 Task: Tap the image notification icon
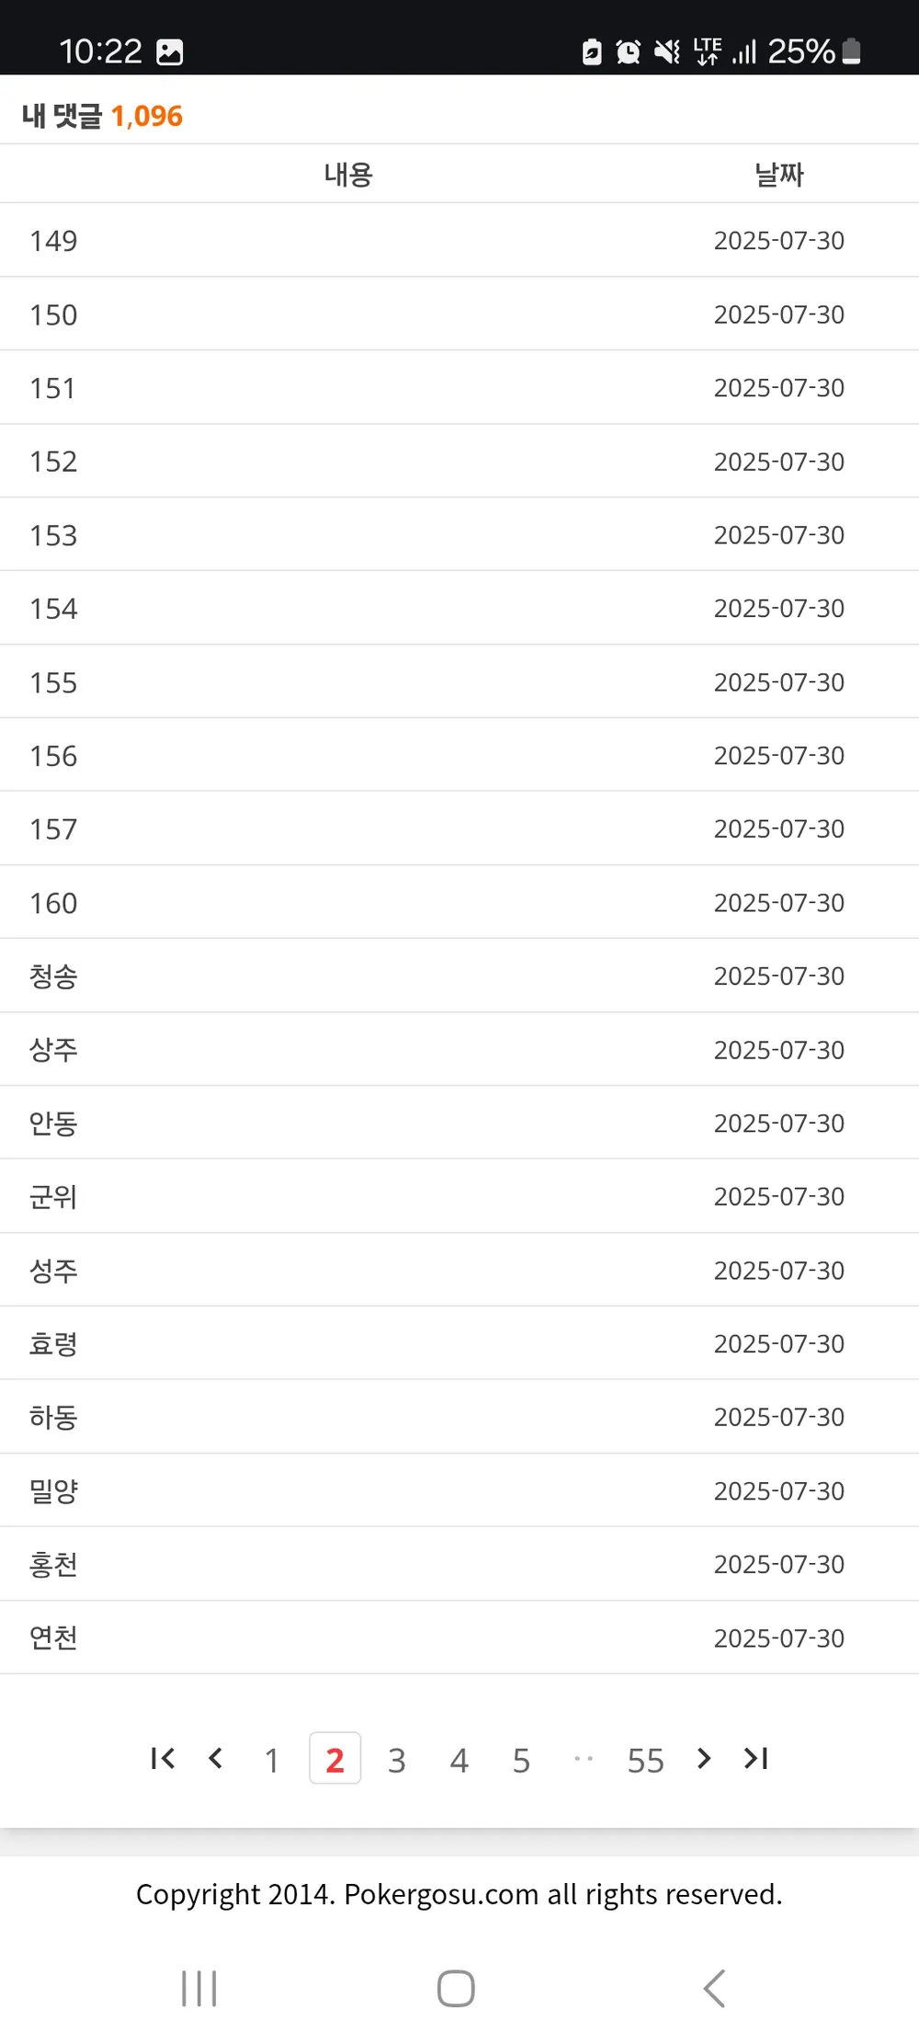[x=170, y=52]
